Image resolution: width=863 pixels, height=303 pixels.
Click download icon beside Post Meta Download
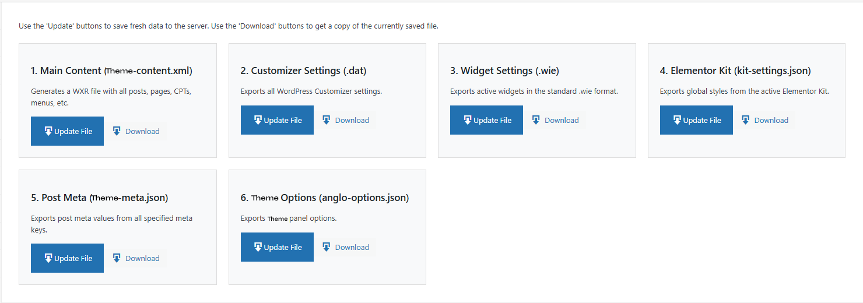[x=117, y=258]
